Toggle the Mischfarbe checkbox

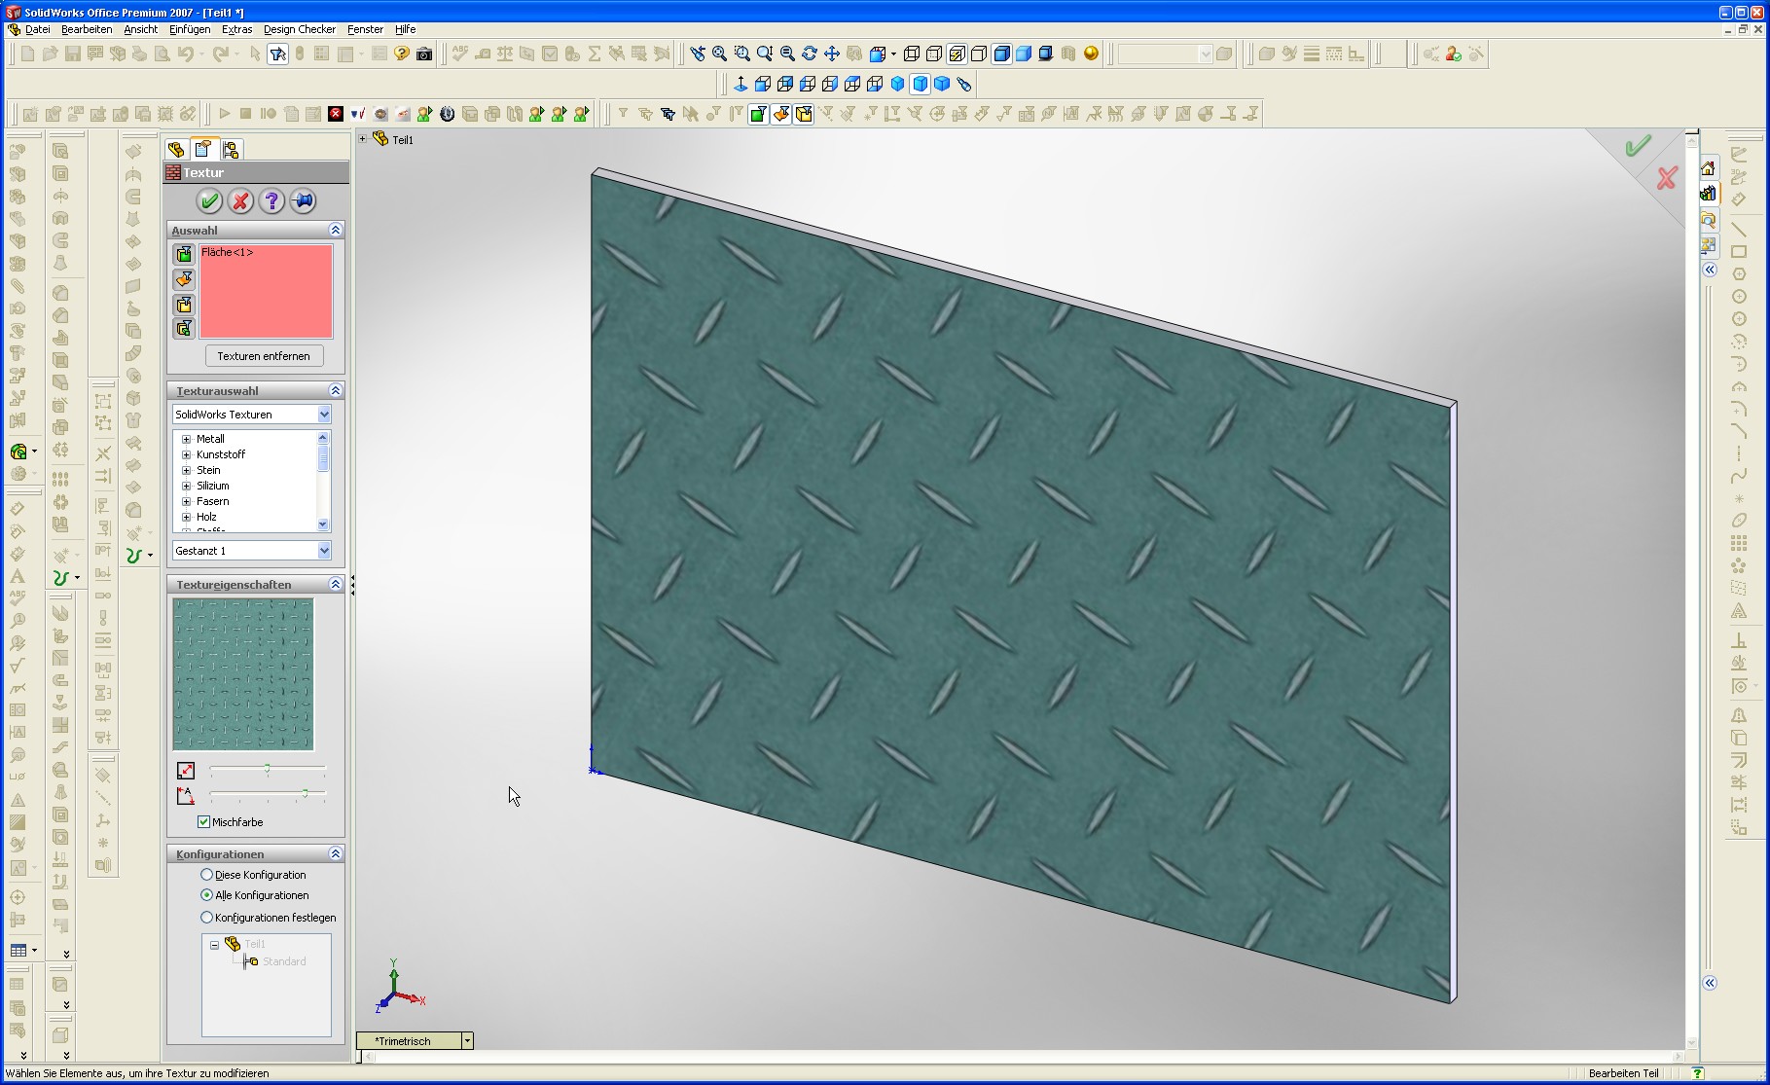pos(204,822)
